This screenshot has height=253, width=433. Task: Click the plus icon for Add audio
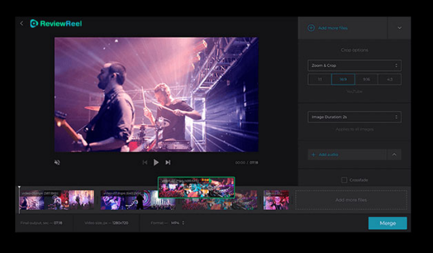coord(313,155)
